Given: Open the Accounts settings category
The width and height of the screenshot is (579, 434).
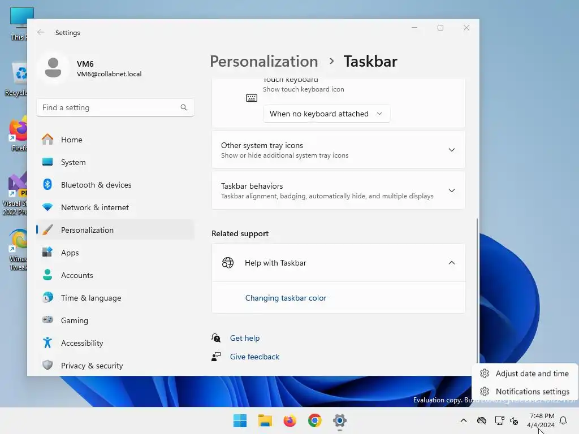Looking at the screenshot, I should [115, 275].
